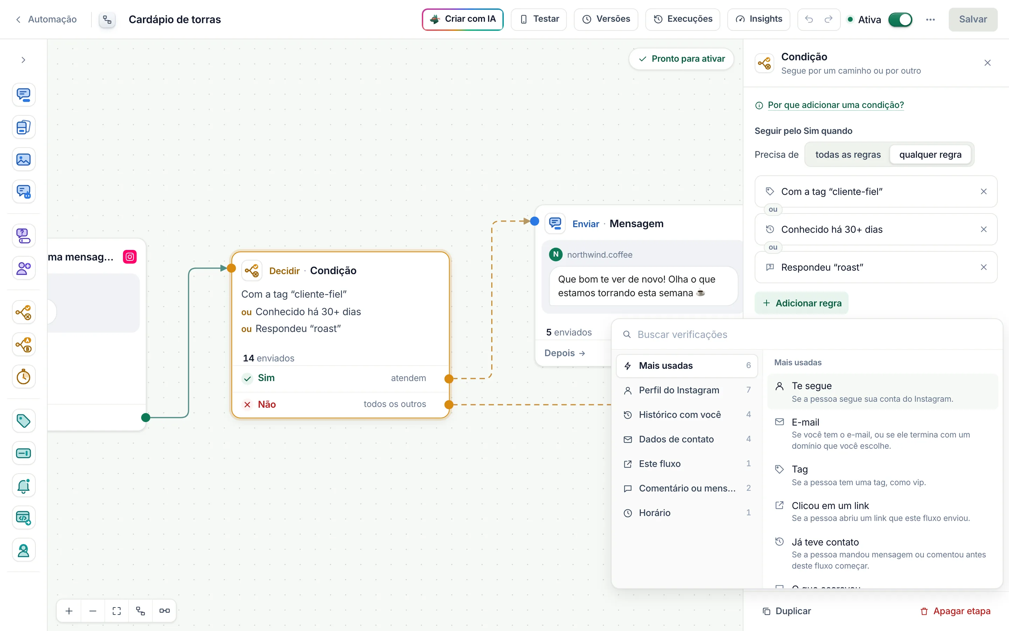Click 'Adicionar regra' button
Screen dimensions: 1009x631
(x=801, y=303)
